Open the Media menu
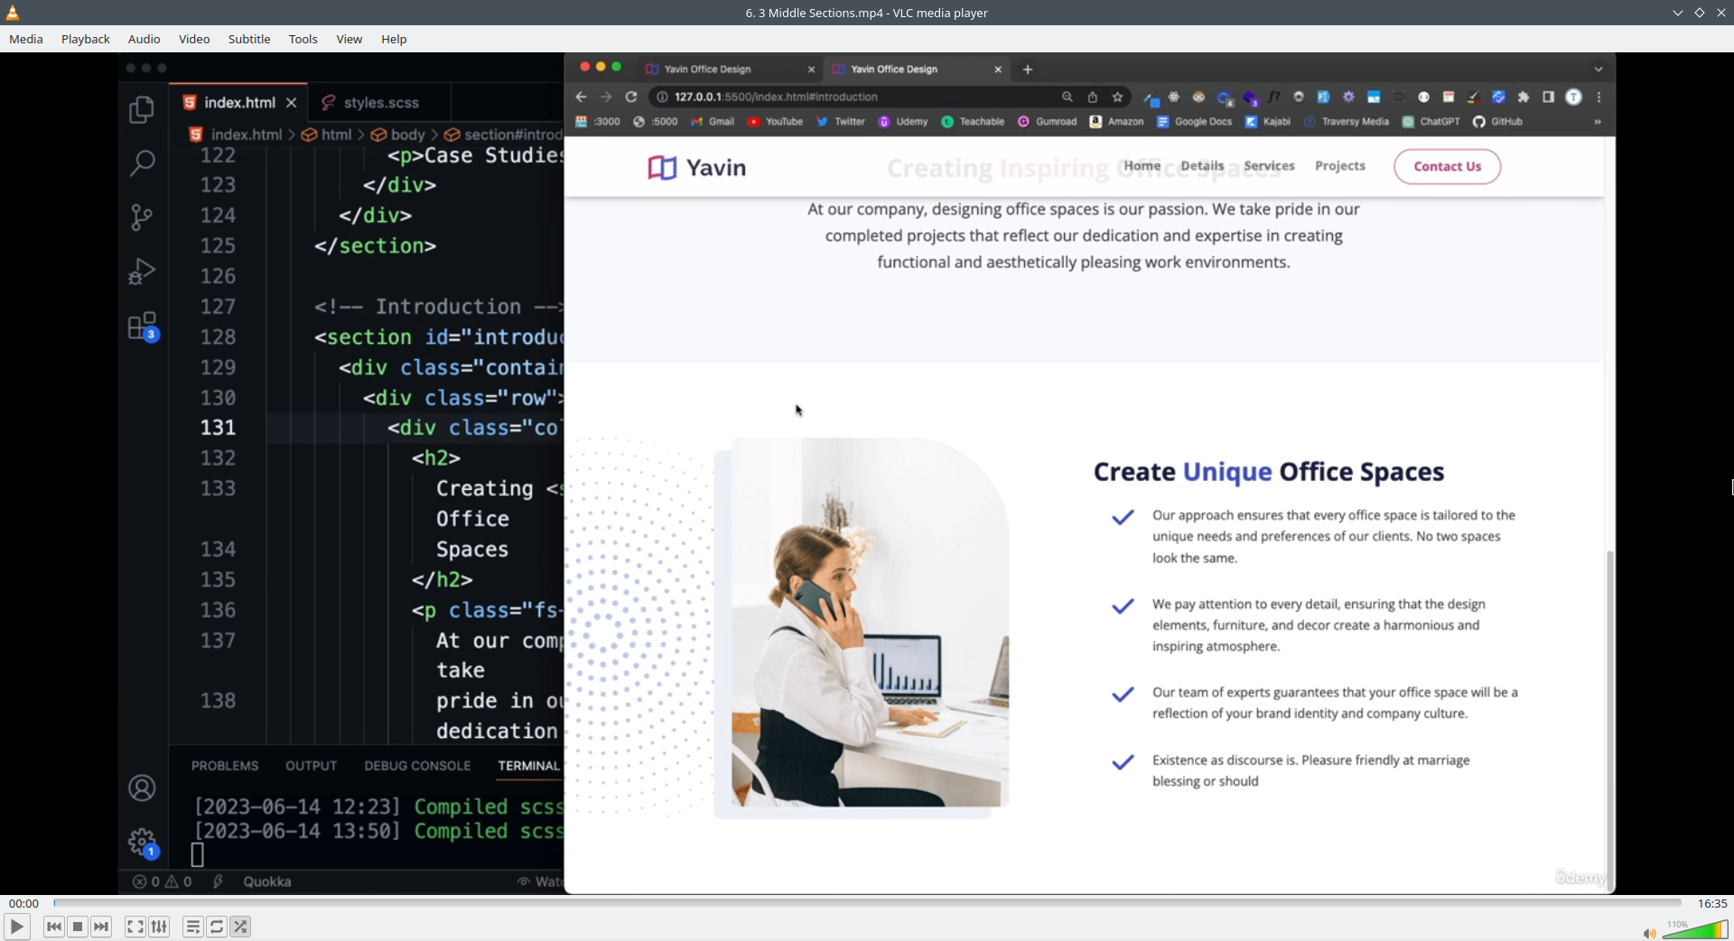Screen dimensions: 1734x941 [x=26, y=39]
